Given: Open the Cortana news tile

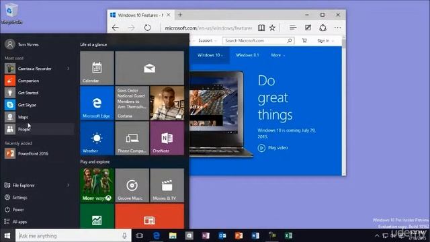Looking at the screenshot, I should (x=132, y=103).
